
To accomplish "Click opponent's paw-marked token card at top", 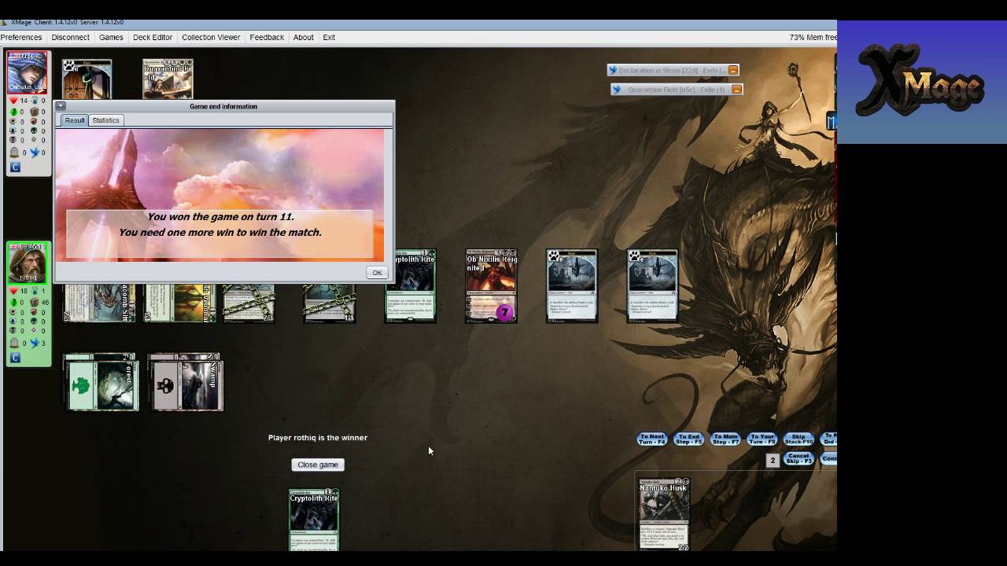I will point(87,79).
